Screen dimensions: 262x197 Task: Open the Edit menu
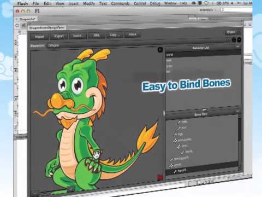click(x=47, y=3)
